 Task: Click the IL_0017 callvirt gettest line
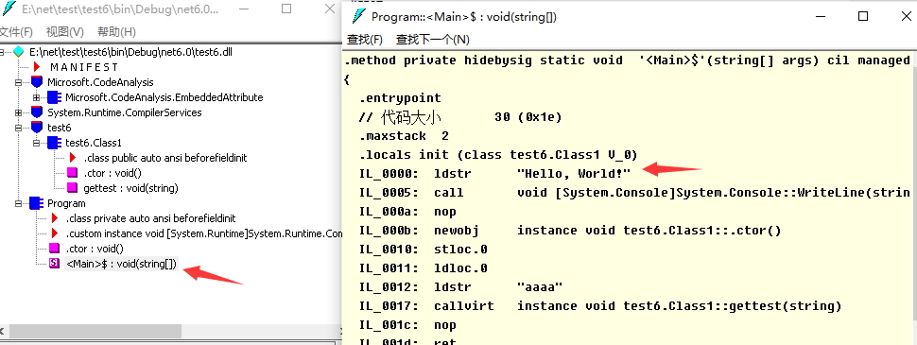(600, 306)
